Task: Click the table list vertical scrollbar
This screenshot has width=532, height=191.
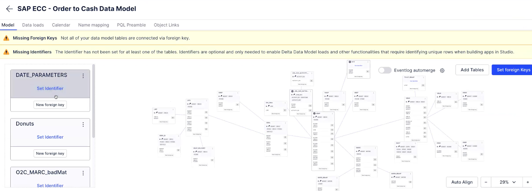Action: point(93,101)
